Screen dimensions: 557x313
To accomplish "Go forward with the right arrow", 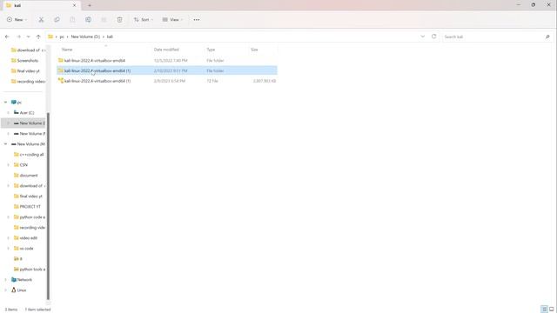I will pos(18,37).
